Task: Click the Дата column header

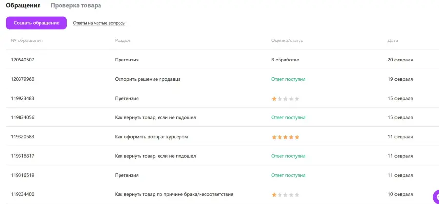Action: click(393, 41)
